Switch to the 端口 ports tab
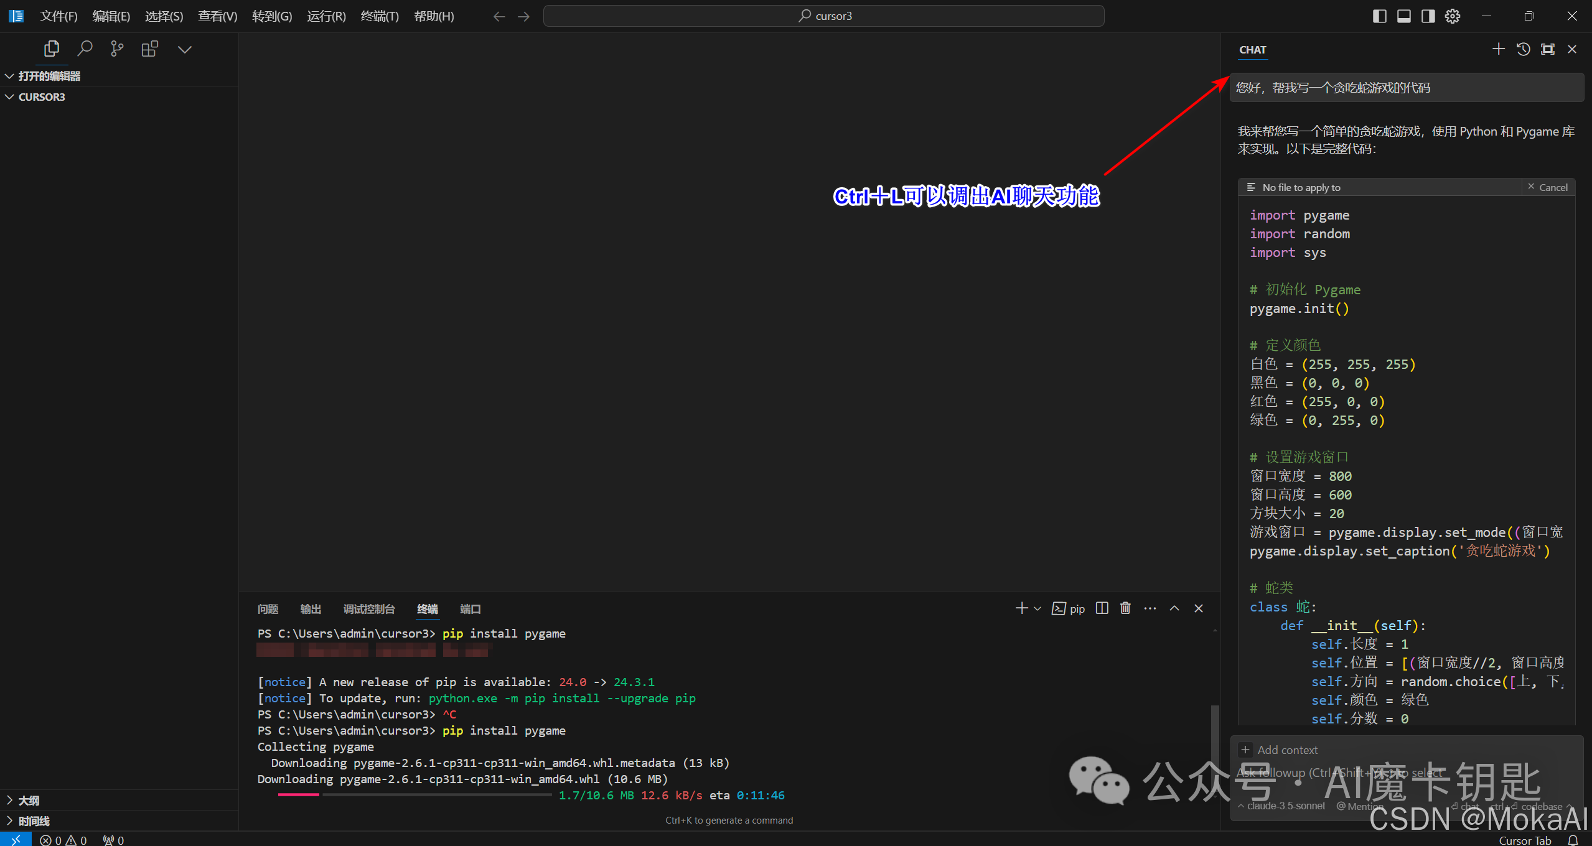The image size is (1592, 846). coord(471,609)
